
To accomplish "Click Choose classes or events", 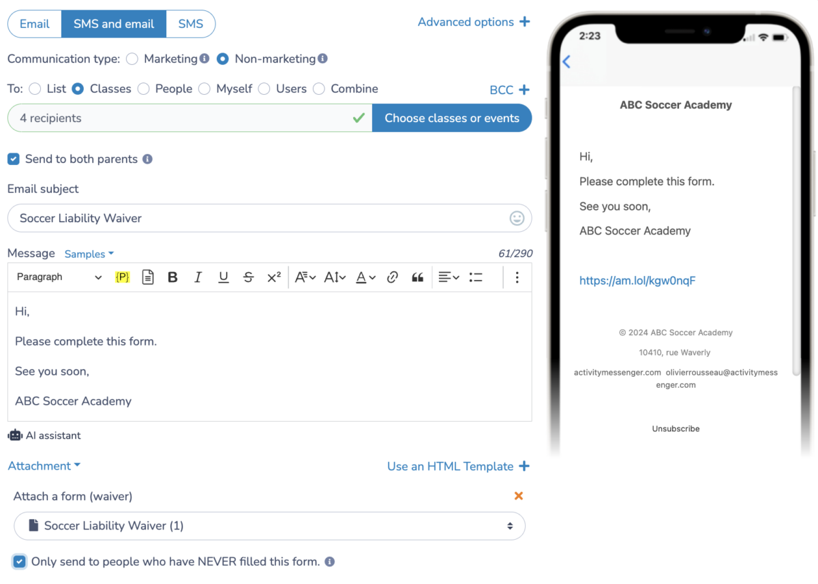I will pos(452,118).
